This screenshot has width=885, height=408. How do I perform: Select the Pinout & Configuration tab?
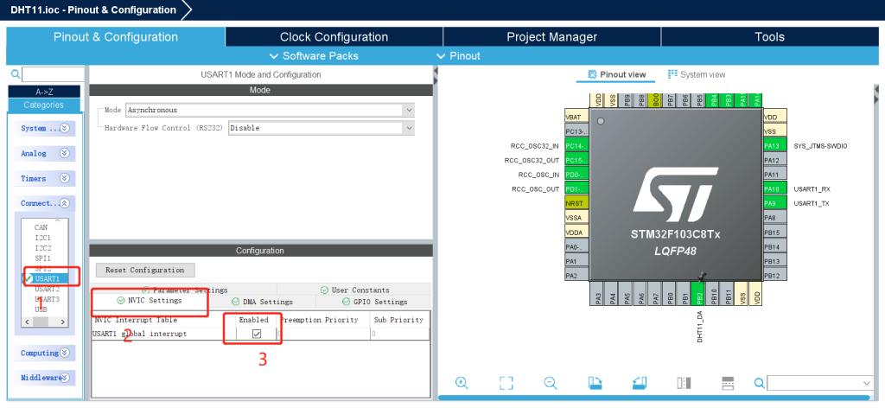tap(116, 37)
